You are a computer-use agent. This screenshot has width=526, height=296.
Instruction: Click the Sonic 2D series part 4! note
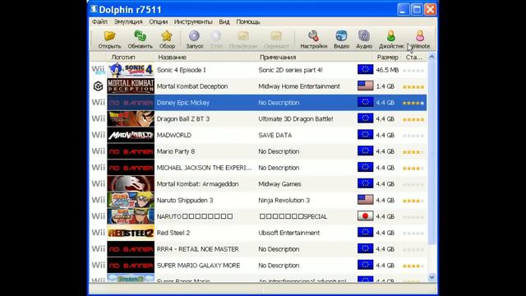tap(290, 70)
